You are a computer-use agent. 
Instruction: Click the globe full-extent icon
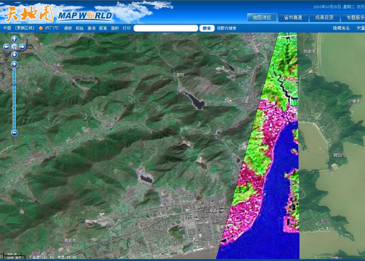14,47
